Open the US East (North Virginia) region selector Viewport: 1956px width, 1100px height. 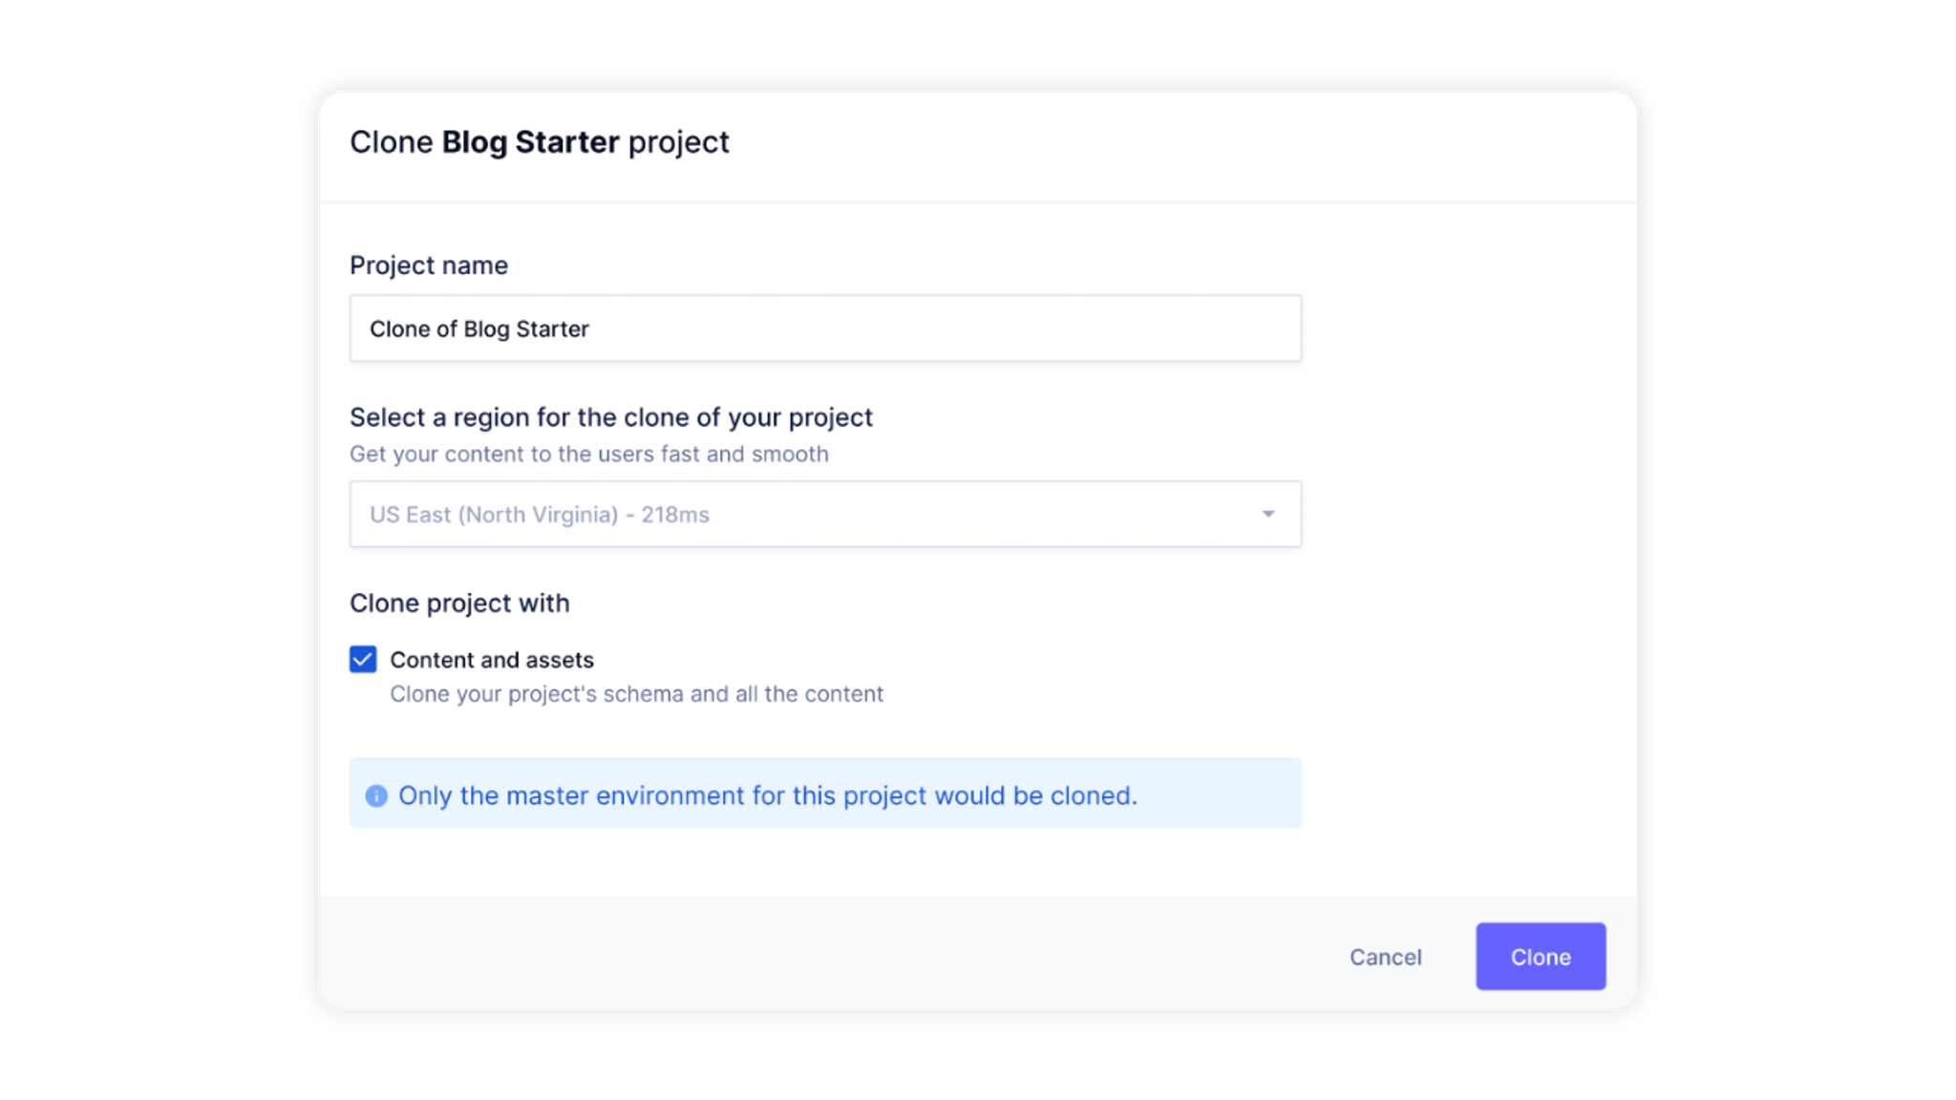(825, 515)
